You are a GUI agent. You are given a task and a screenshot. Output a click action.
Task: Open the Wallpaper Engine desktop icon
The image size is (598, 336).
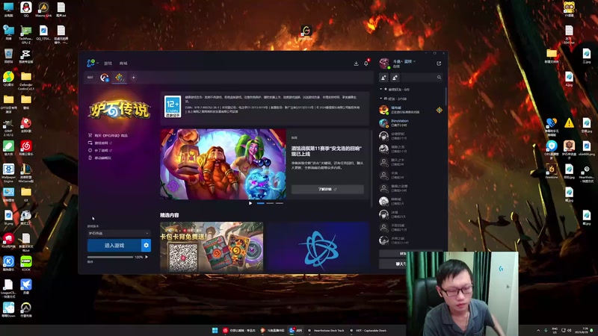pyautogui.click(x=8, y=173)
